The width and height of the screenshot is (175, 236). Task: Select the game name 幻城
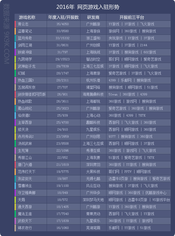[22, 73]
